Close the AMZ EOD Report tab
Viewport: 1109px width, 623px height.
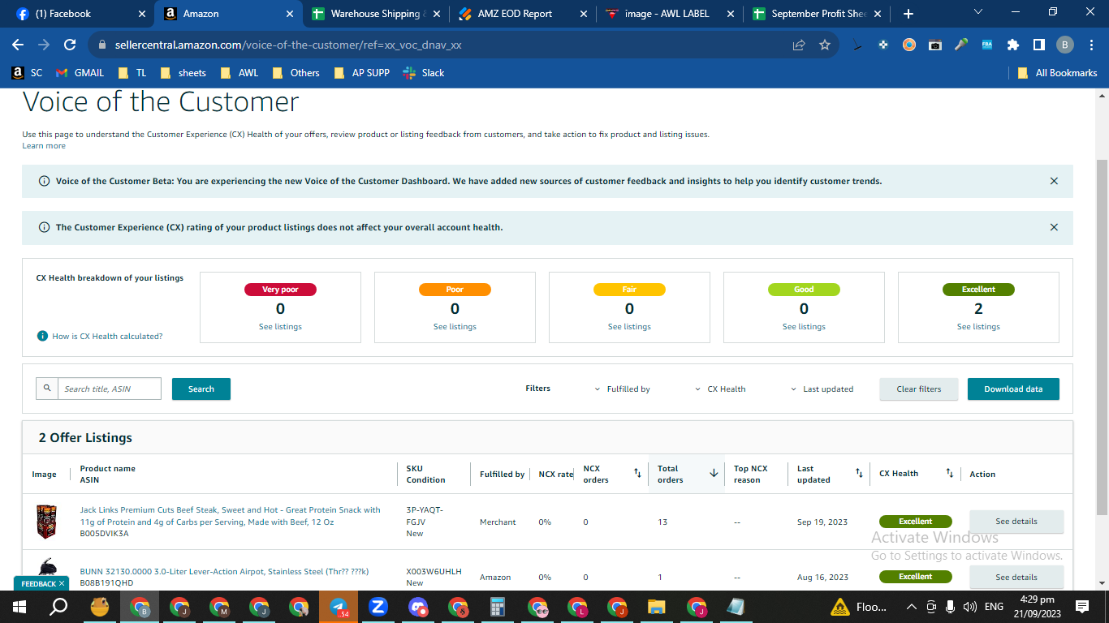coord(583,14)
